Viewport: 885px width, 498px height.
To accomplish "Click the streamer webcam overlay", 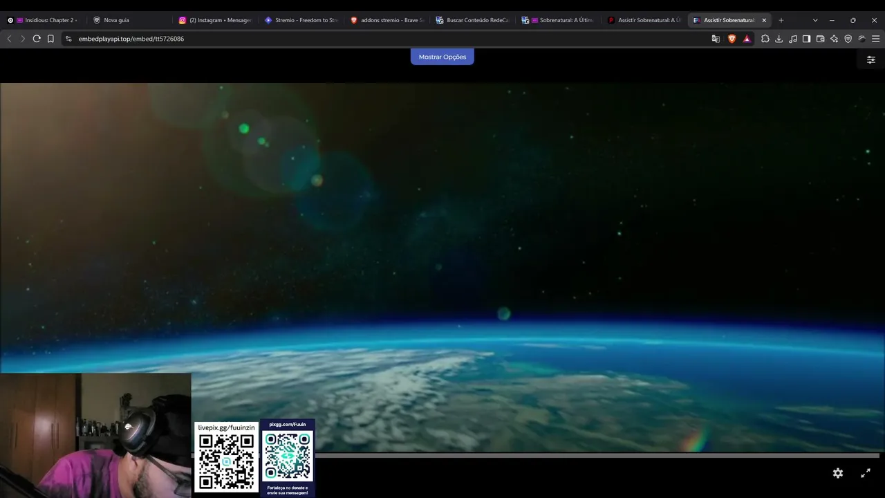I will pyautogui.click(x=95, y=436).
